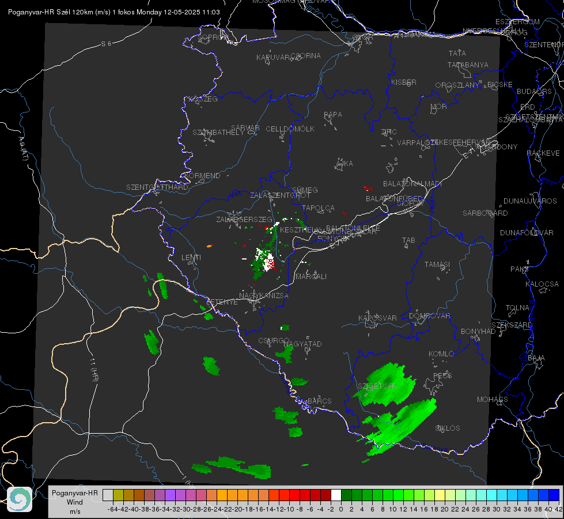Click the 42 value on the legend scale
Image resolution: width=564 pixels, height=519 pixels.
pyautogui.click(x=558, y=509)
